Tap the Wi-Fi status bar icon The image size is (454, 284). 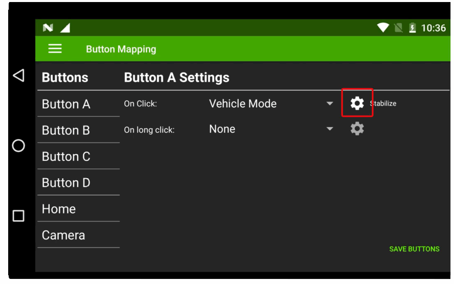(x=383, y=28)
